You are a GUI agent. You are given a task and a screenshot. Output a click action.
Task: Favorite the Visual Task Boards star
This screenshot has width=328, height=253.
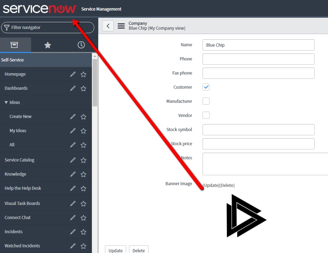(83, 204)
